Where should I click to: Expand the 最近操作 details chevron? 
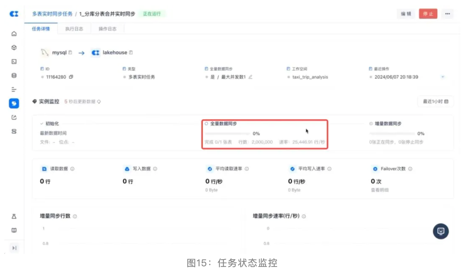point(443,77)
